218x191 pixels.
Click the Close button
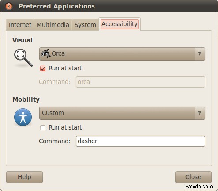[193, 177]
